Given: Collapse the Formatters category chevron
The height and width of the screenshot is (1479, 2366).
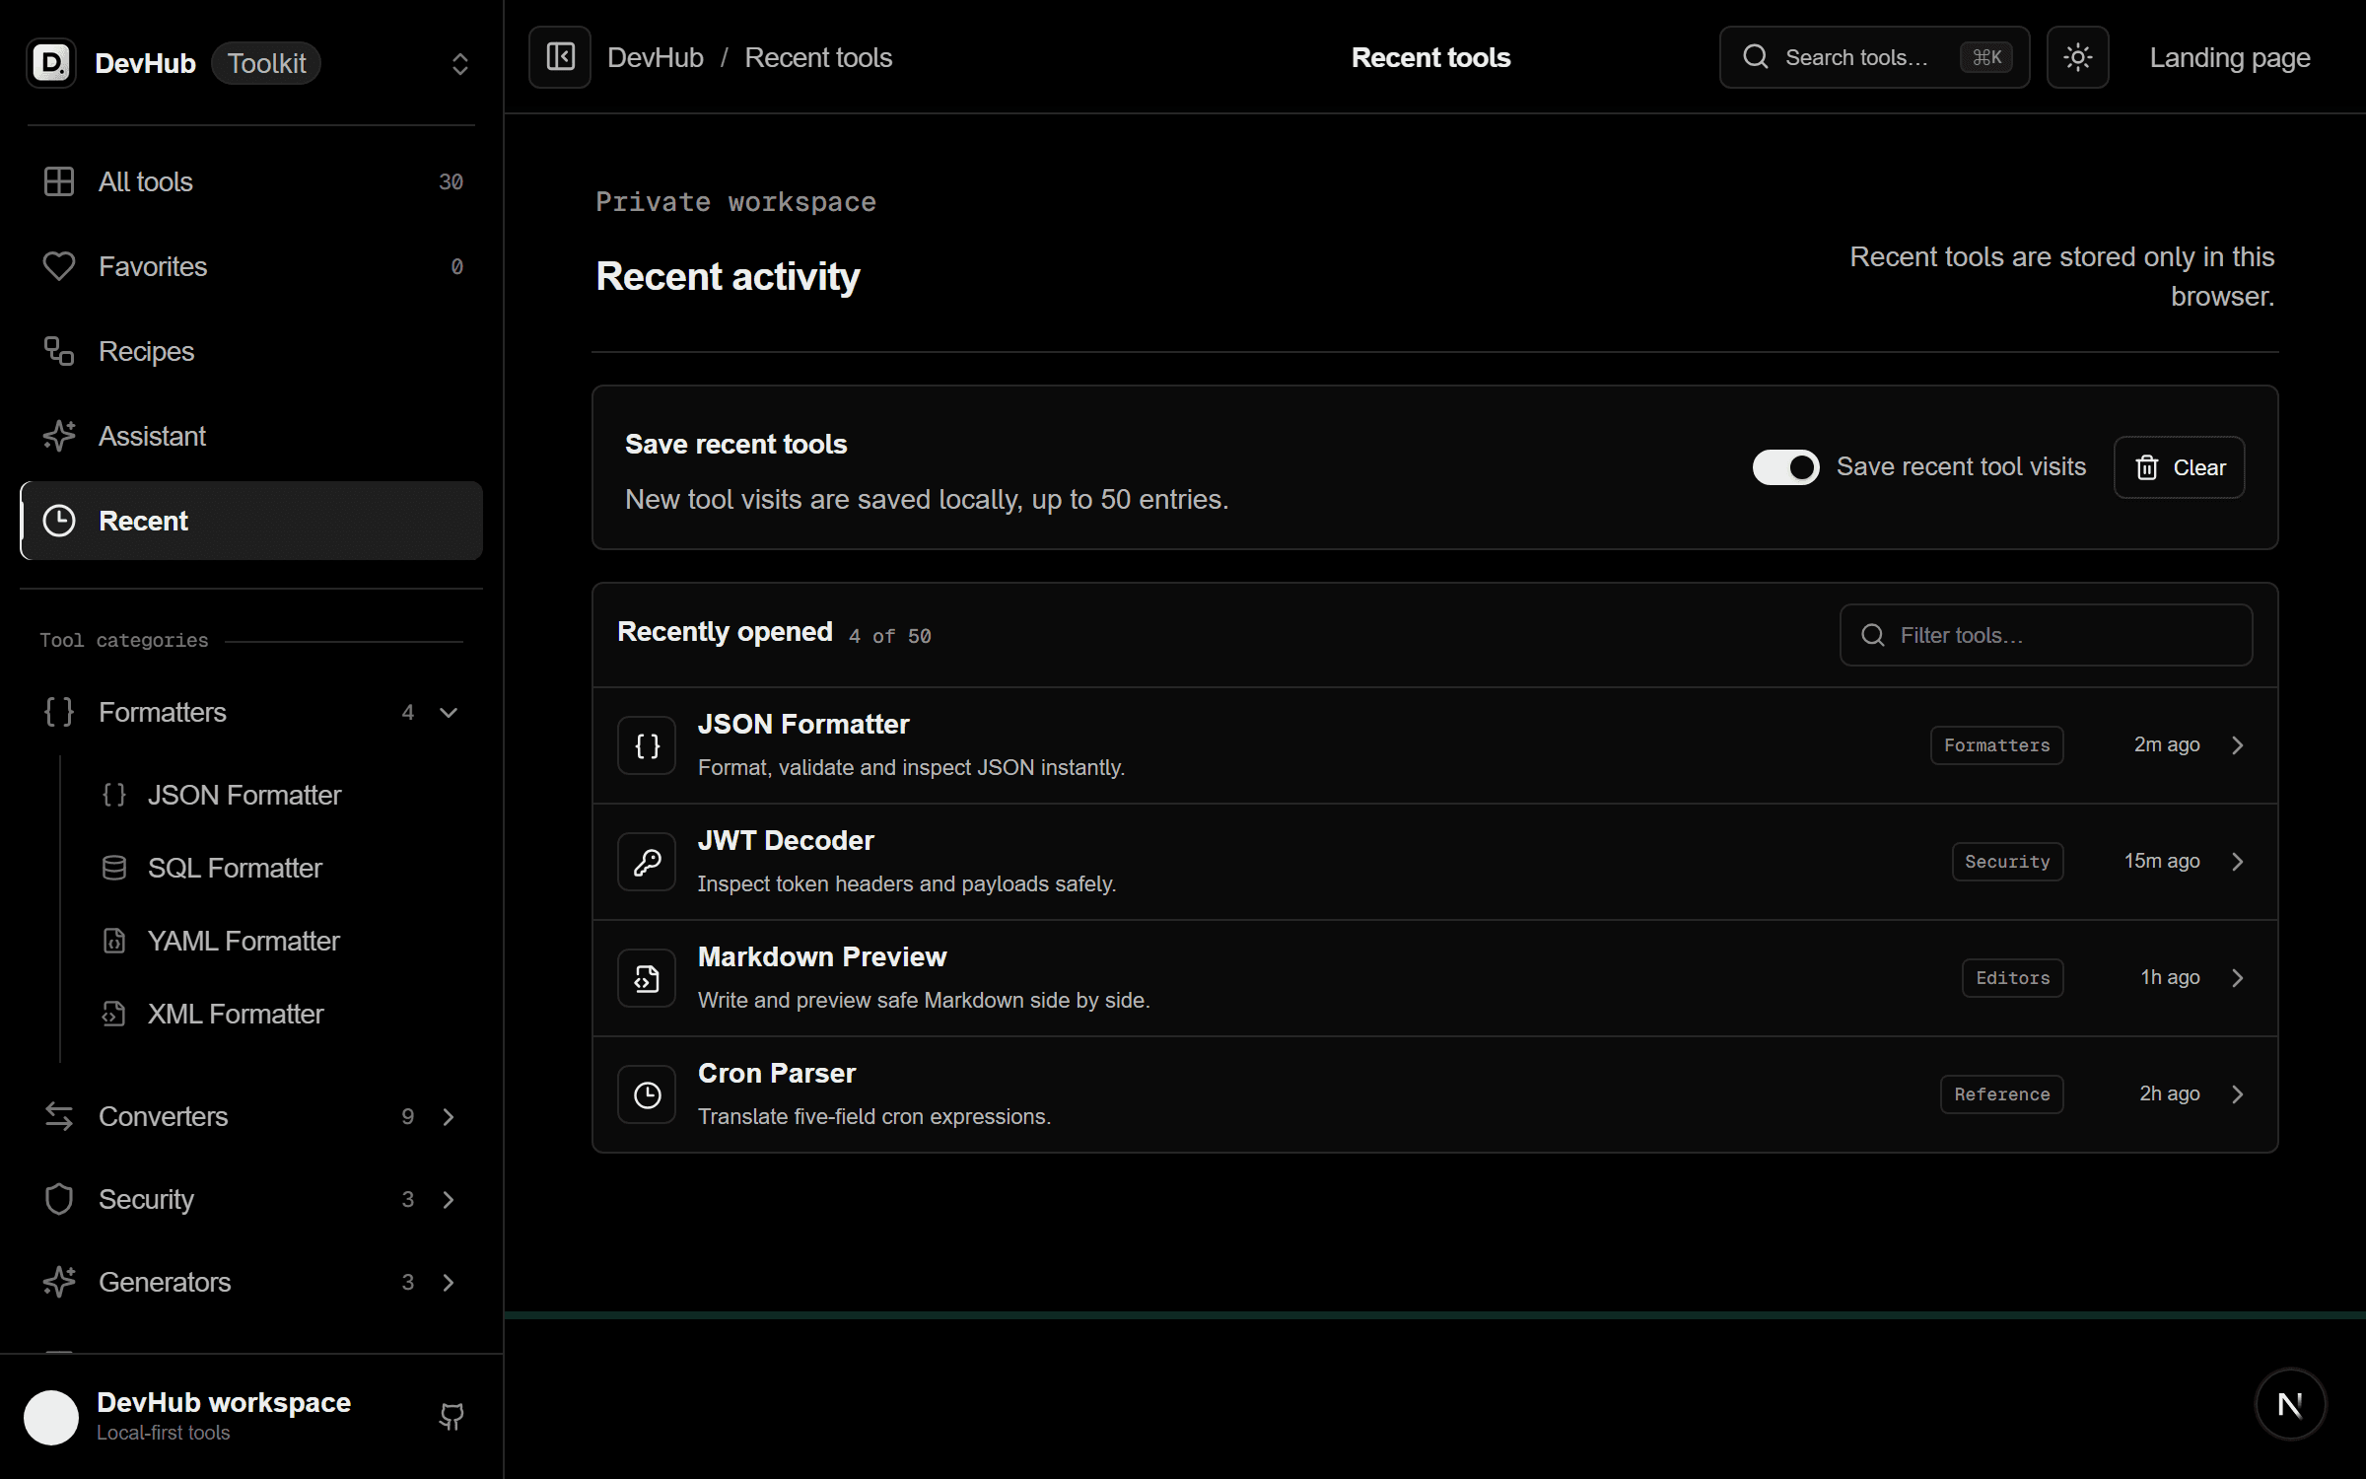Looking at the screenshot, I should pos(449,712).
